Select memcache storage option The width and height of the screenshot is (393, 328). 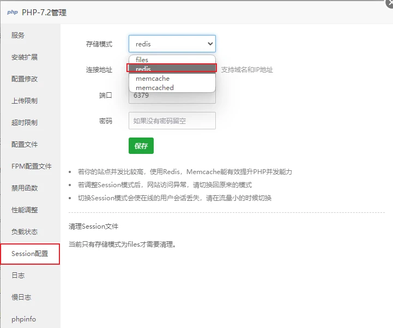click(x=172, y=78)
